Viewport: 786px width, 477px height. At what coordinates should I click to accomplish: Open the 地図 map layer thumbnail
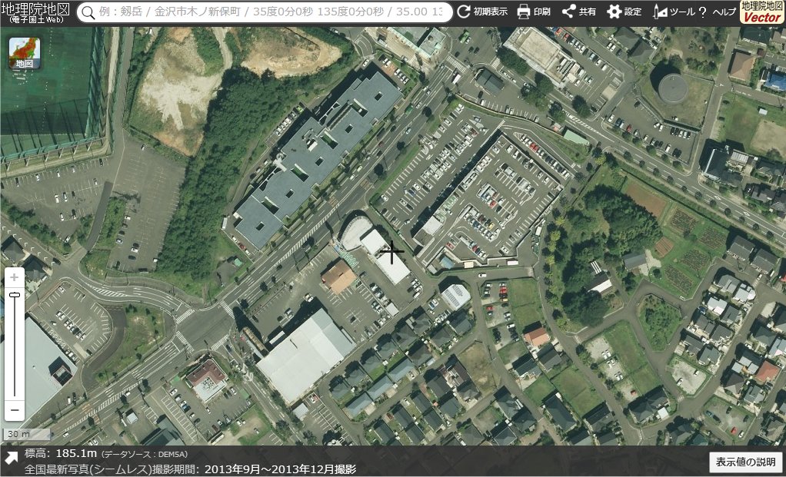pos(24,53)
